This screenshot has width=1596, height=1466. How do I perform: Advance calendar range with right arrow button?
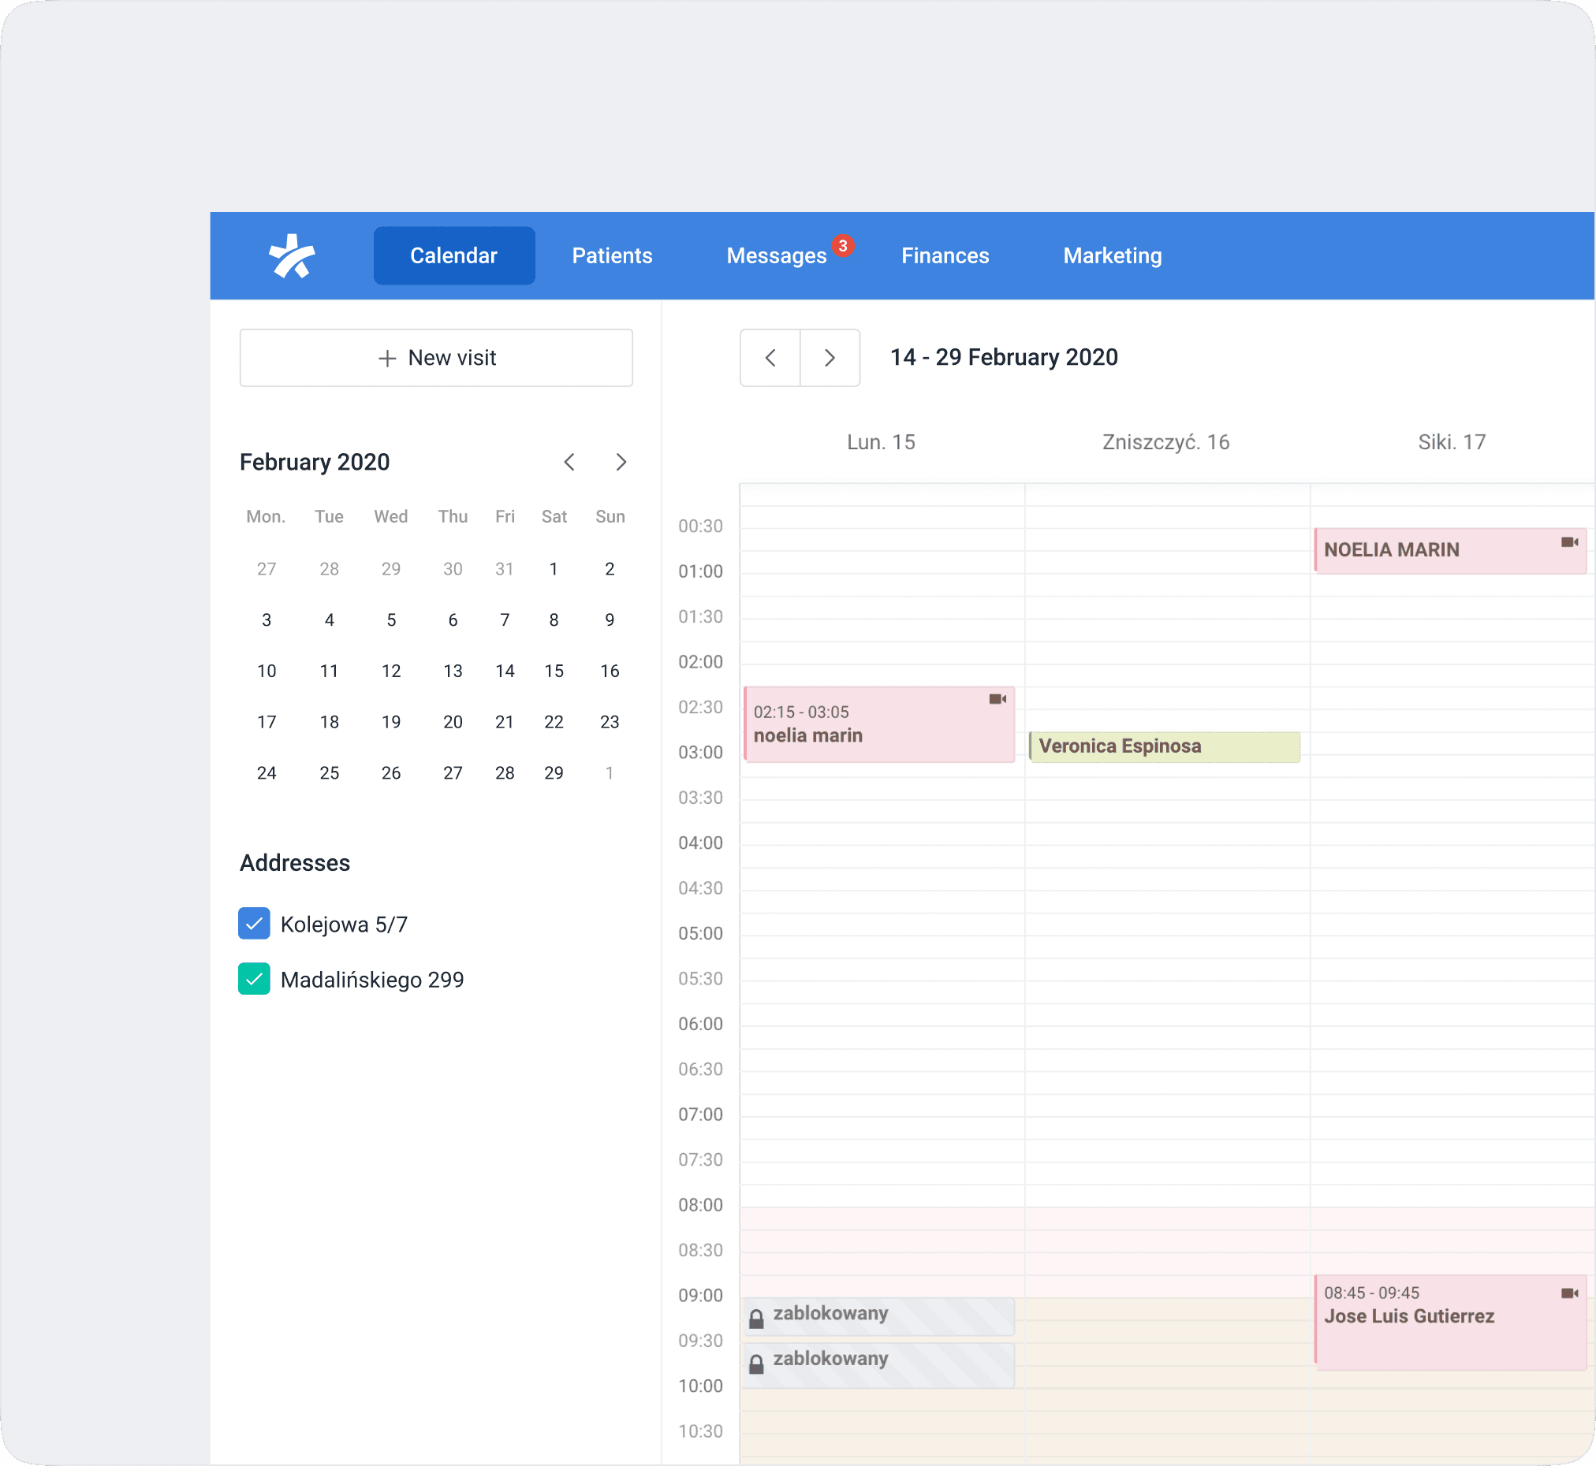pyautogui.click(x=830, y=358)
